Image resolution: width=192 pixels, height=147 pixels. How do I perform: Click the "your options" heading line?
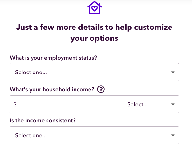(x=94, y=38)
